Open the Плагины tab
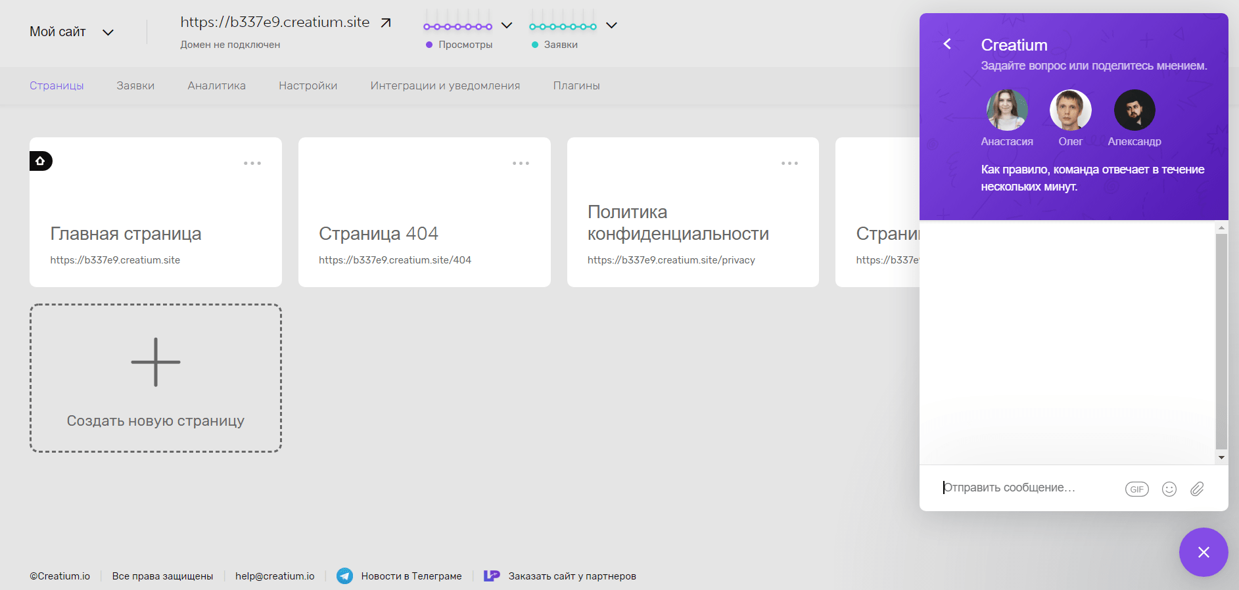The width and height of the screenshot is (1239, 590). [576, 85]
